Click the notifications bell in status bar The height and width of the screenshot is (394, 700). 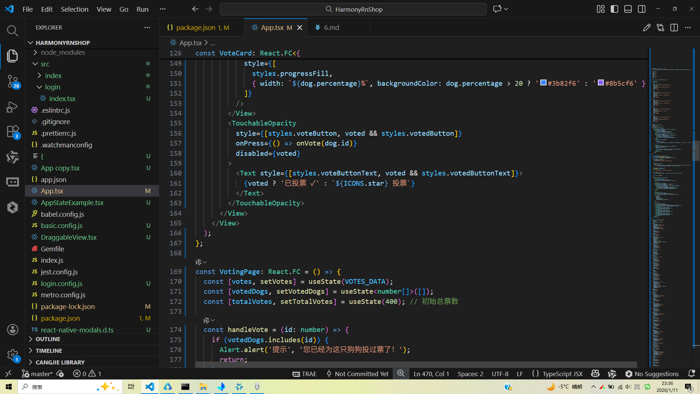tap(691, 374)
